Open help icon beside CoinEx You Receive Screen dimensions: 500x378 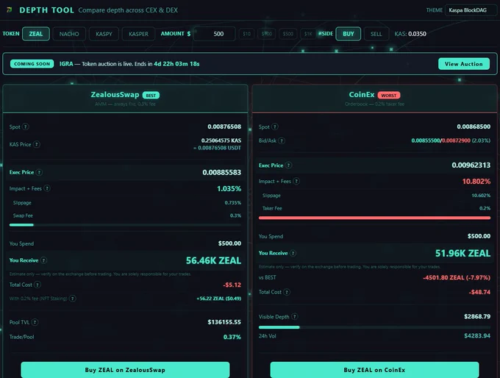(293, 253)
